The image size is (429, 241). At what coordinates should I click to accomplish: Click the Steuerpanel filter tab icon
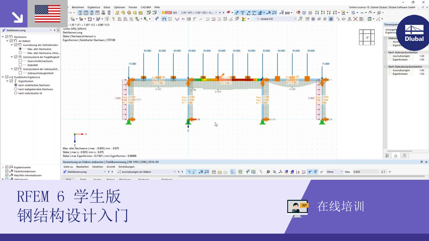click(x=404, y=156)
